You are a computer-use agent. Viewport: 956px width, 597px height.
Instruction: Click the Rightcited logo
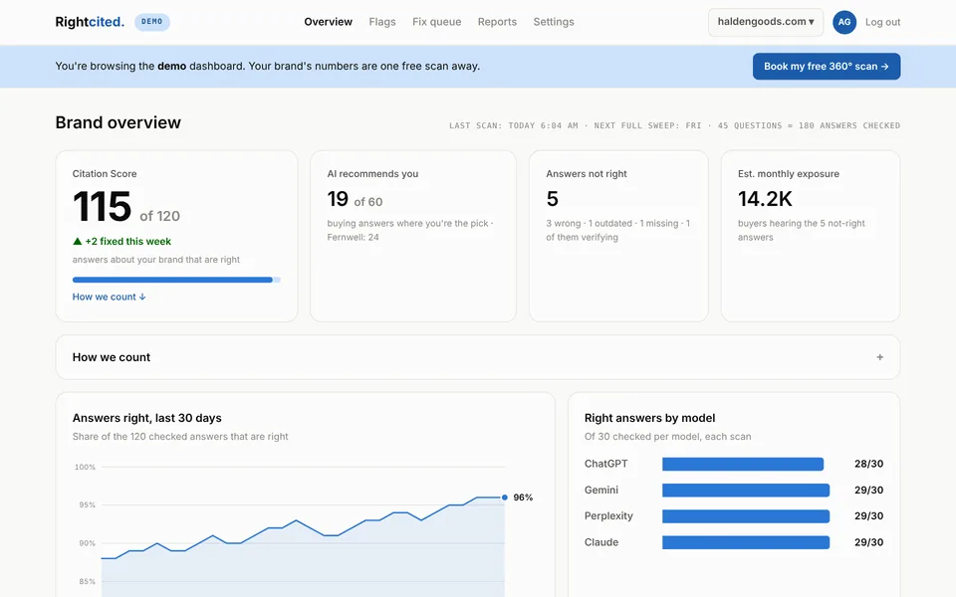click(x=90, y=22)
